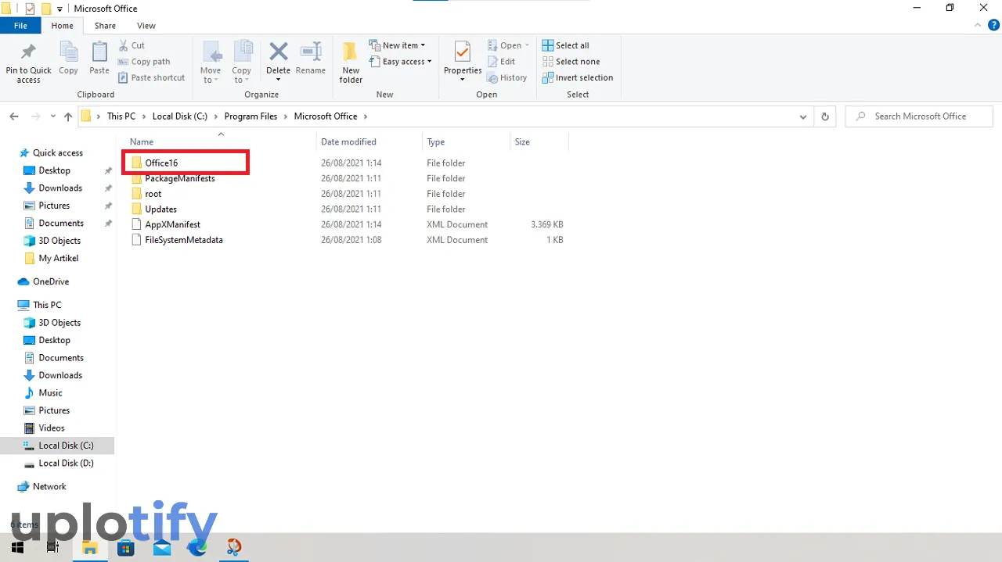Viewport: 1002px width, 562px height.
Task: Open the Copy to dropdown
Action: [242, 63]
